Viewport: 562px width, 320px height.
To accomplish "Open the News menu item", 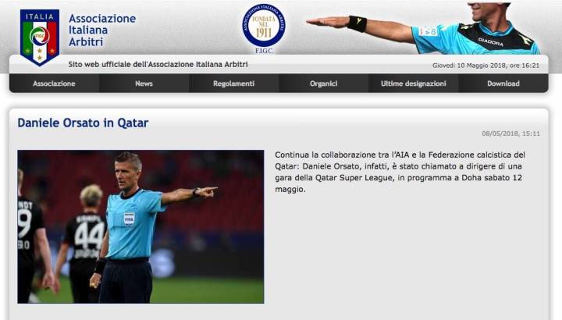I will pos(144,84).
